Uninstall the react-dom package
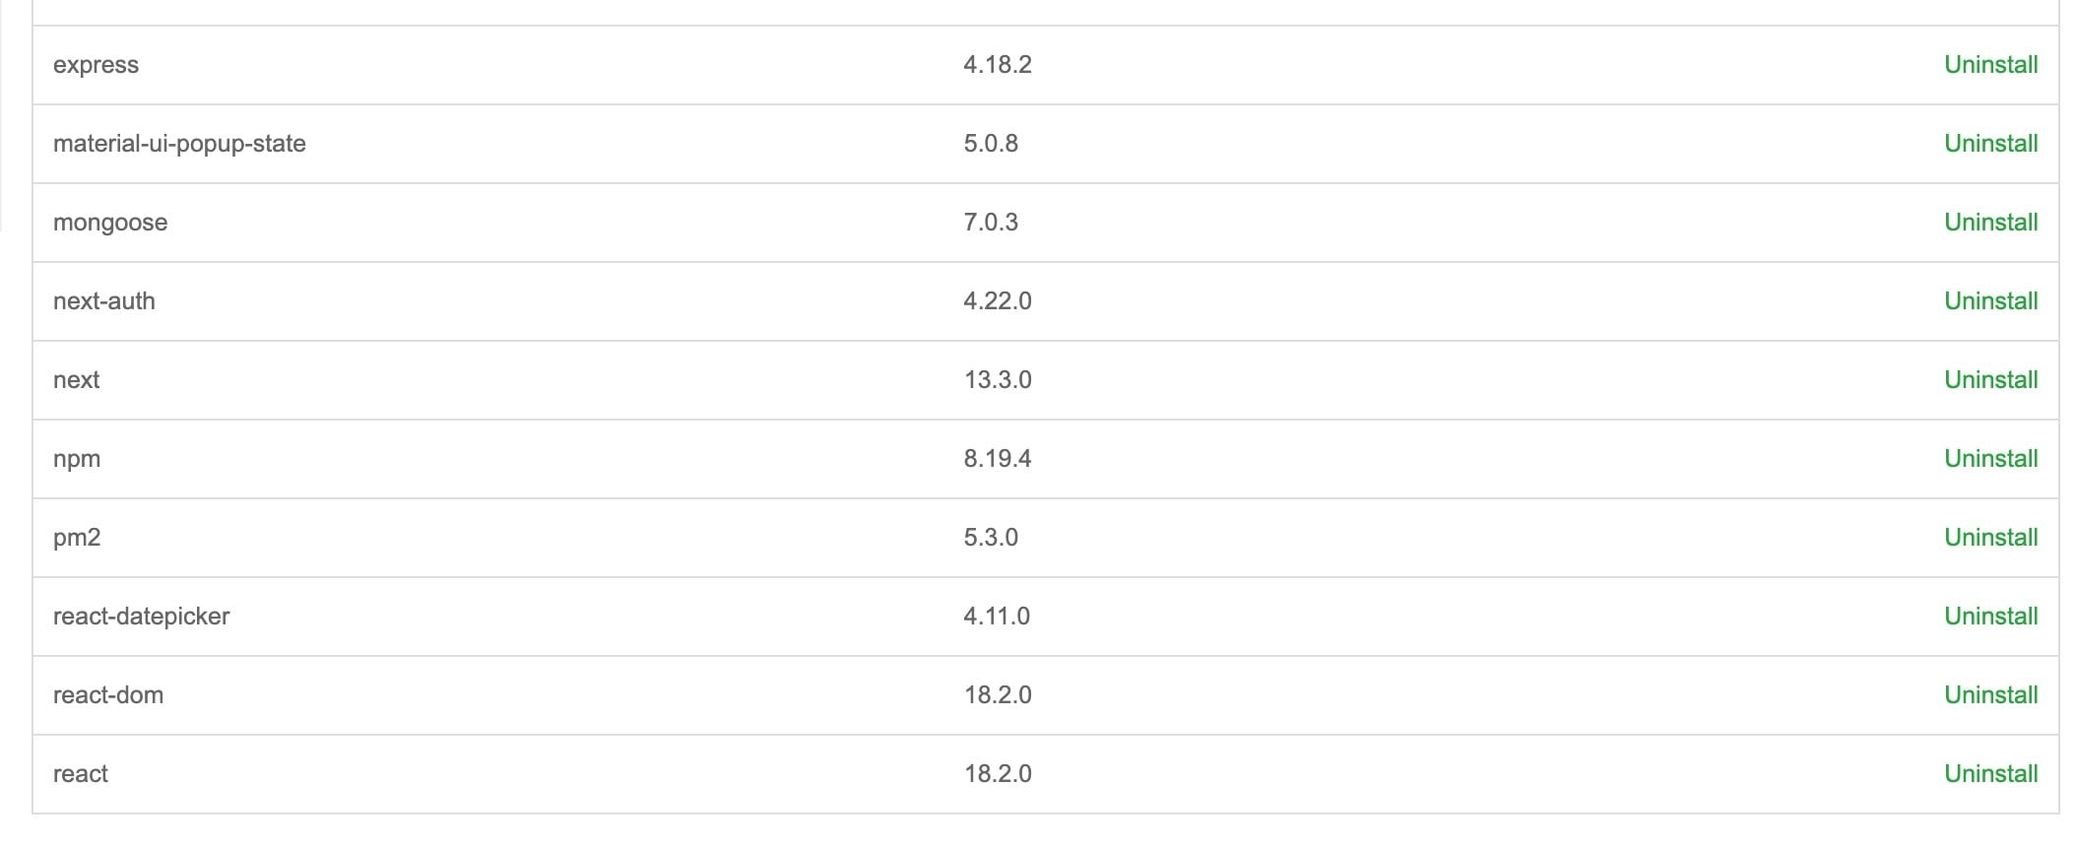Screen dimensions: 2076x849 [x=1990, y=695]
